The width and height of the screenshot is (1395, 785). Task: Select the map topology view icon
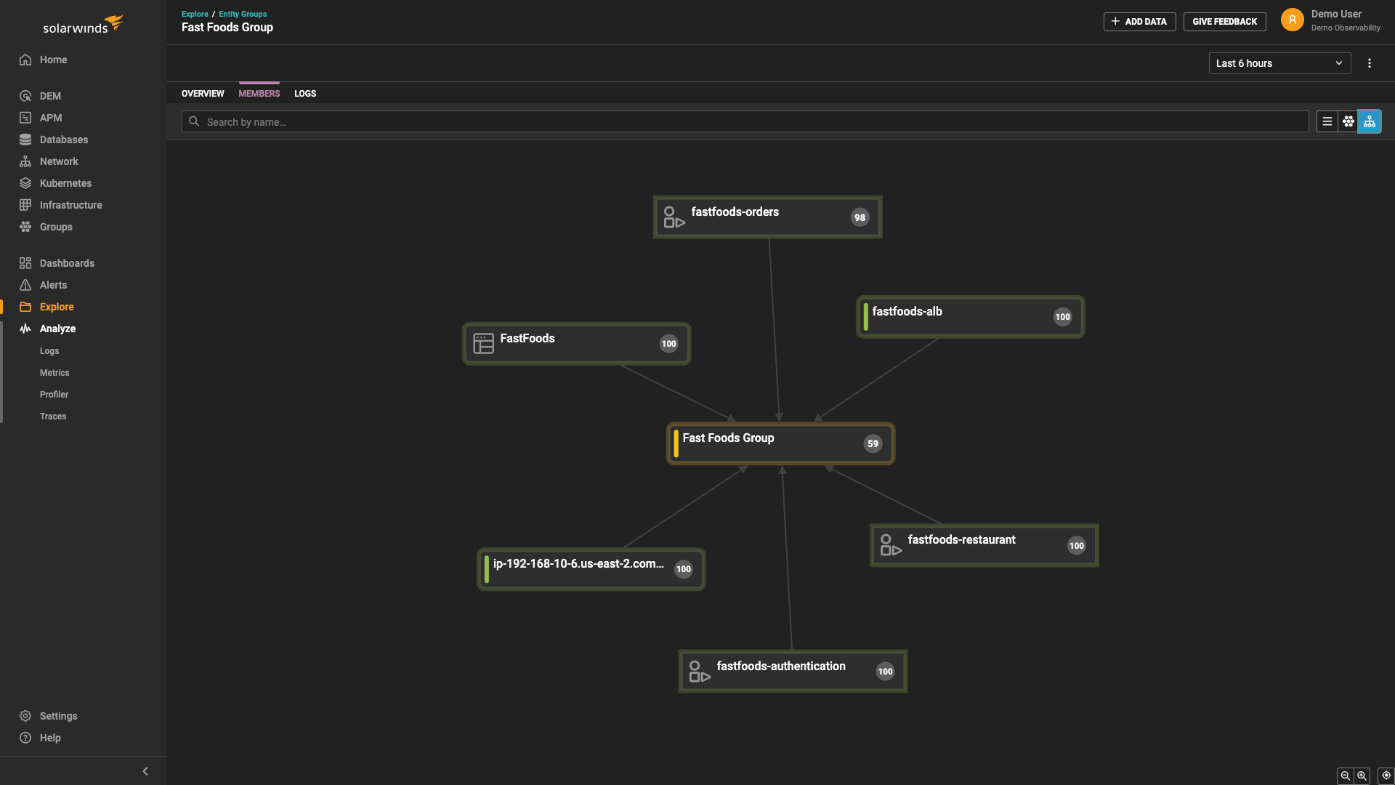point(1370,121)
